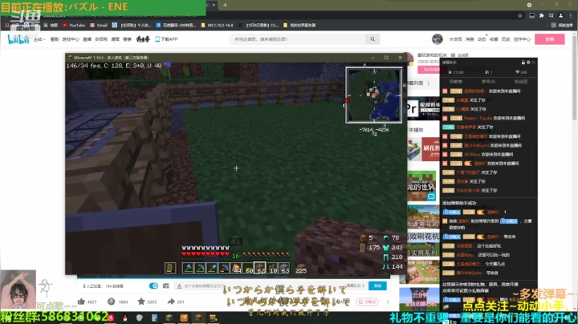Open user avatar in bilibili header
This screenshot has height=324, width=578.
(x=438, y=39)
